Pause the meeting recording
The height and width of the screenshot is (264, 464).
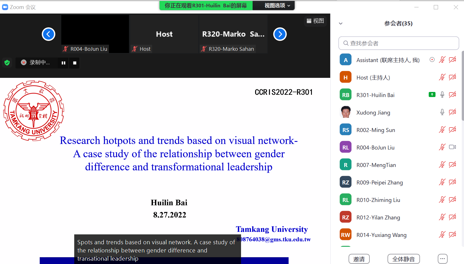tap(64, 63)
